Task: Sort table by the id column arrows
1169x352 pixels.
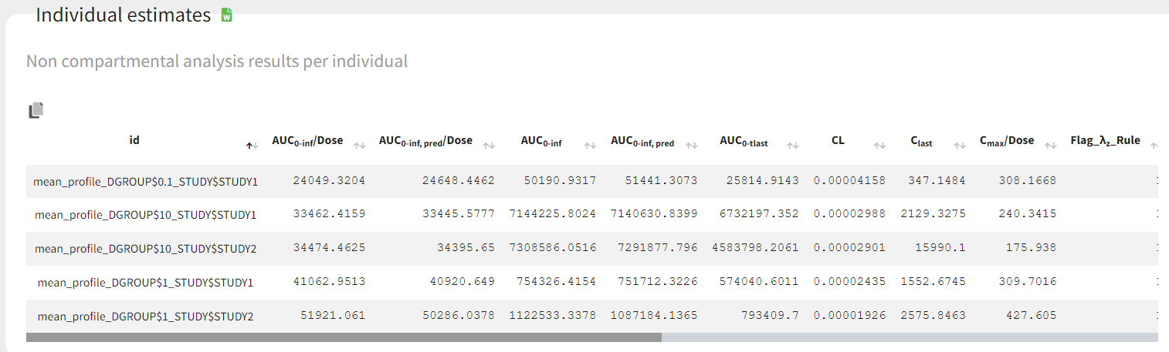Action: [x=252, y=145]
